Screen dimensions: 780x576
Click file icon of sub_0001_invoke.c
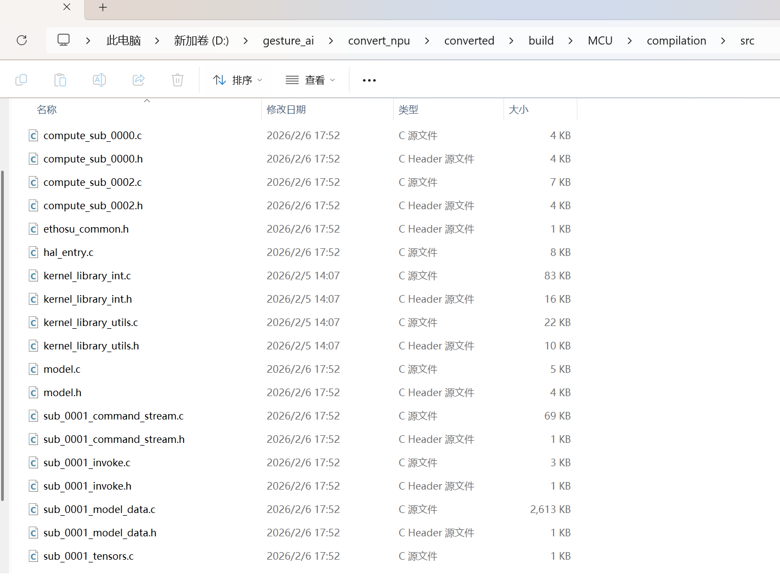[x=34, y=462]
